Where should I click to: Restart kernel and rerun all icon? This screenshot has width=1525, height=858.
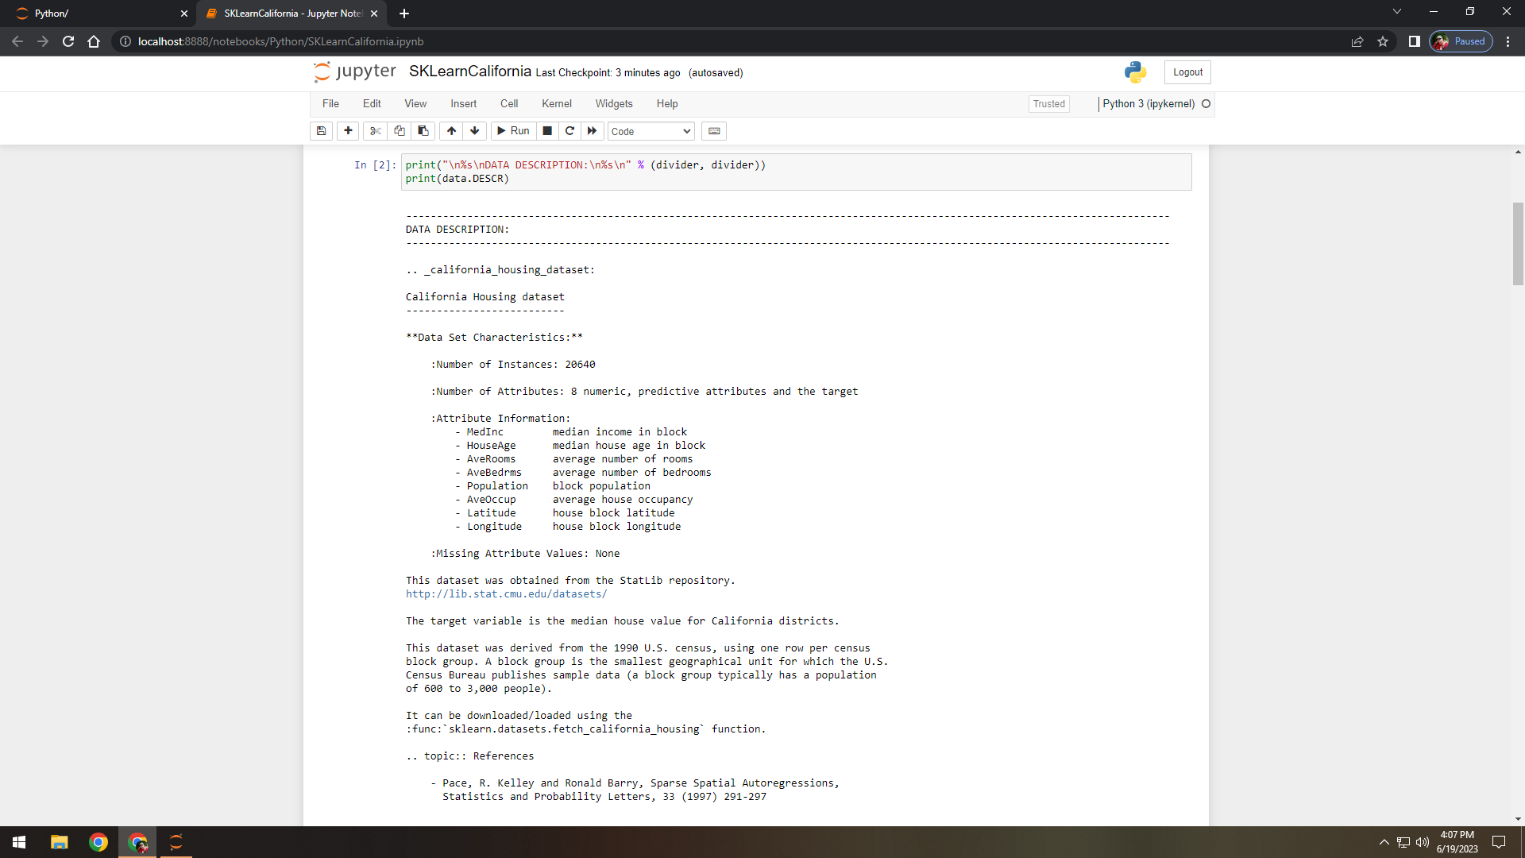[x=592, y=131]
